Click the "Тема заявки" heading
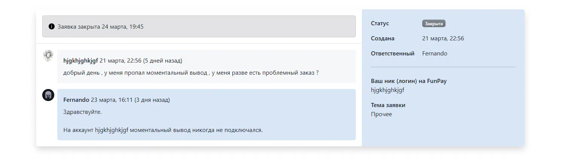Viewport: 579px width, 161px height. click(x=388, y=105)
